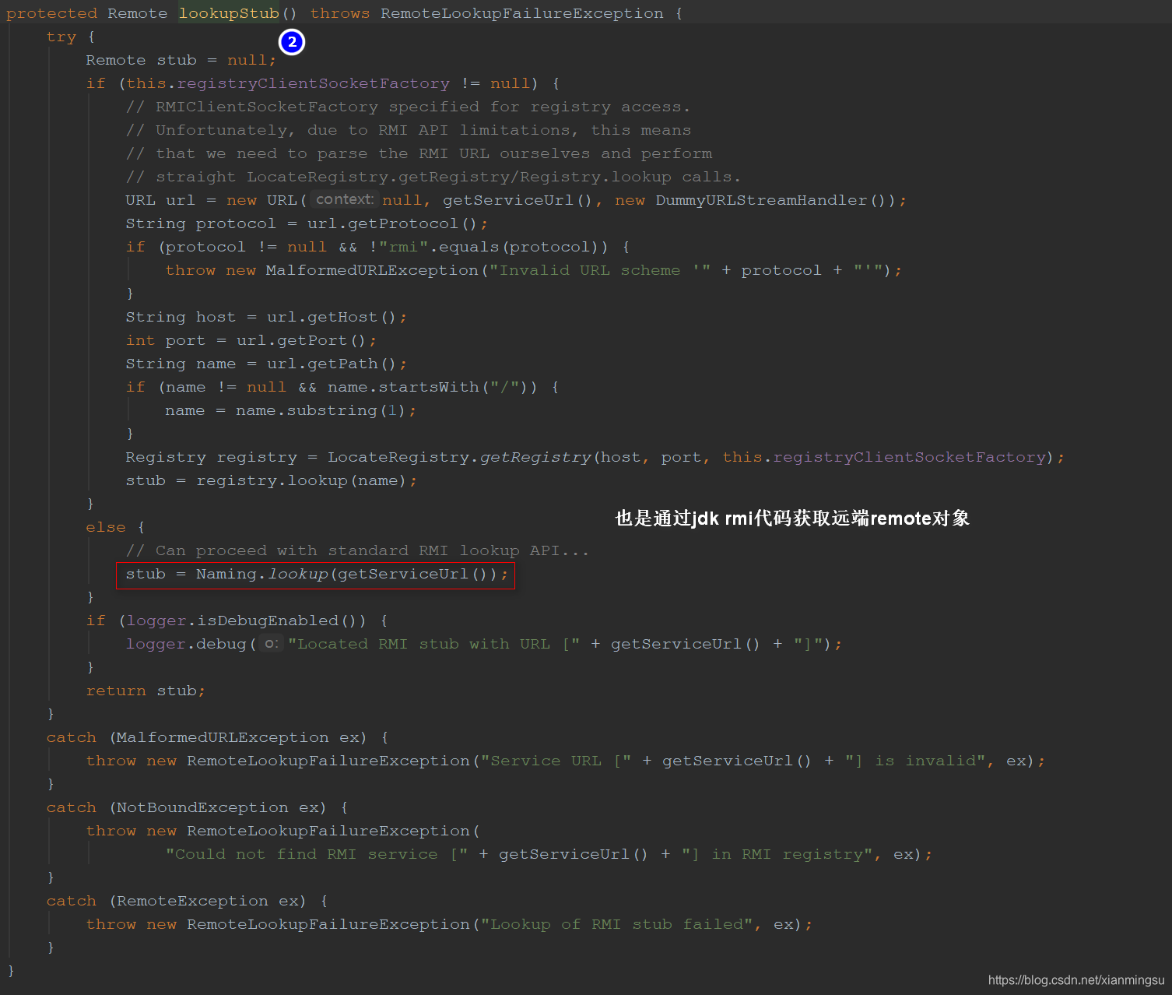Click "Could not find RMI service [" string
Image resolution: width=1172 pixels, height=995 pixels.
tap(318, 854)
